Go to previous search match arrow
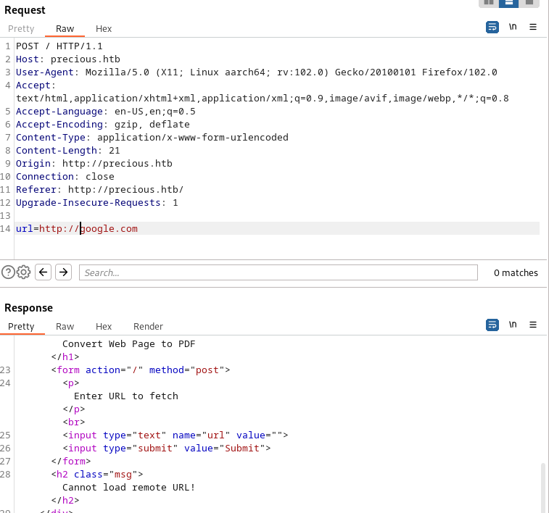Image resolution: width=549 pixels, height=513 pixels. (43, 272)
